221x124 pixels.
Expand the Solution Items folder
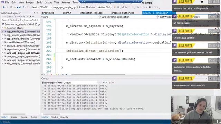2,28
